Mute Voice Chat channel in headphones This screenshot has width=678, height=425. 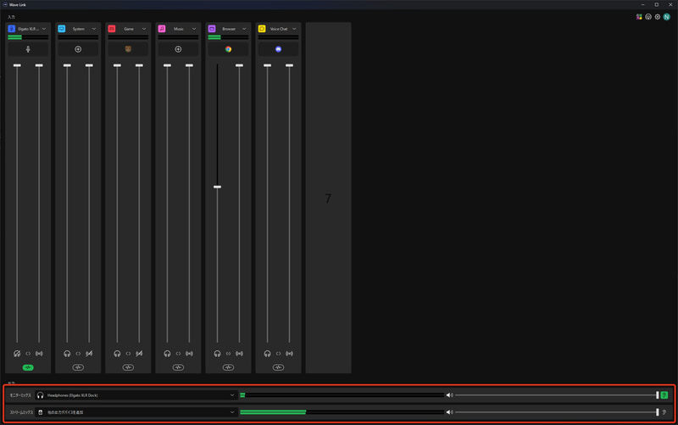click(267, 354)
